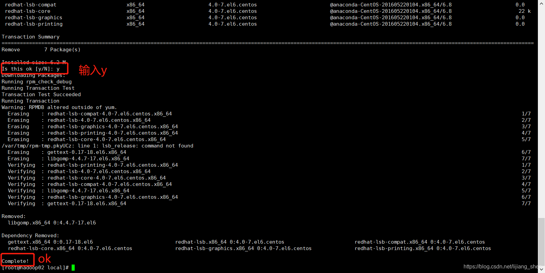The width and height of the screenshot is (545, 273).
Task: Click the 'Warning: RPMDB altered outside of yum.' line
Action: click(59, 107)
